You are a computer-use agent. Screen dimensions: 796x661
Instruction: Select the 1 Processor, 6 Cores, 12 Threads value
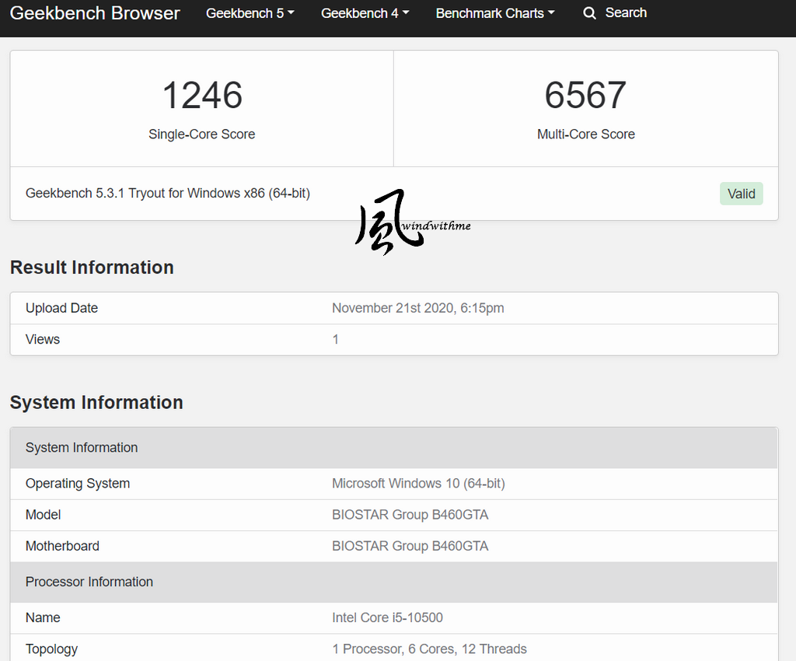pos(429,649)
